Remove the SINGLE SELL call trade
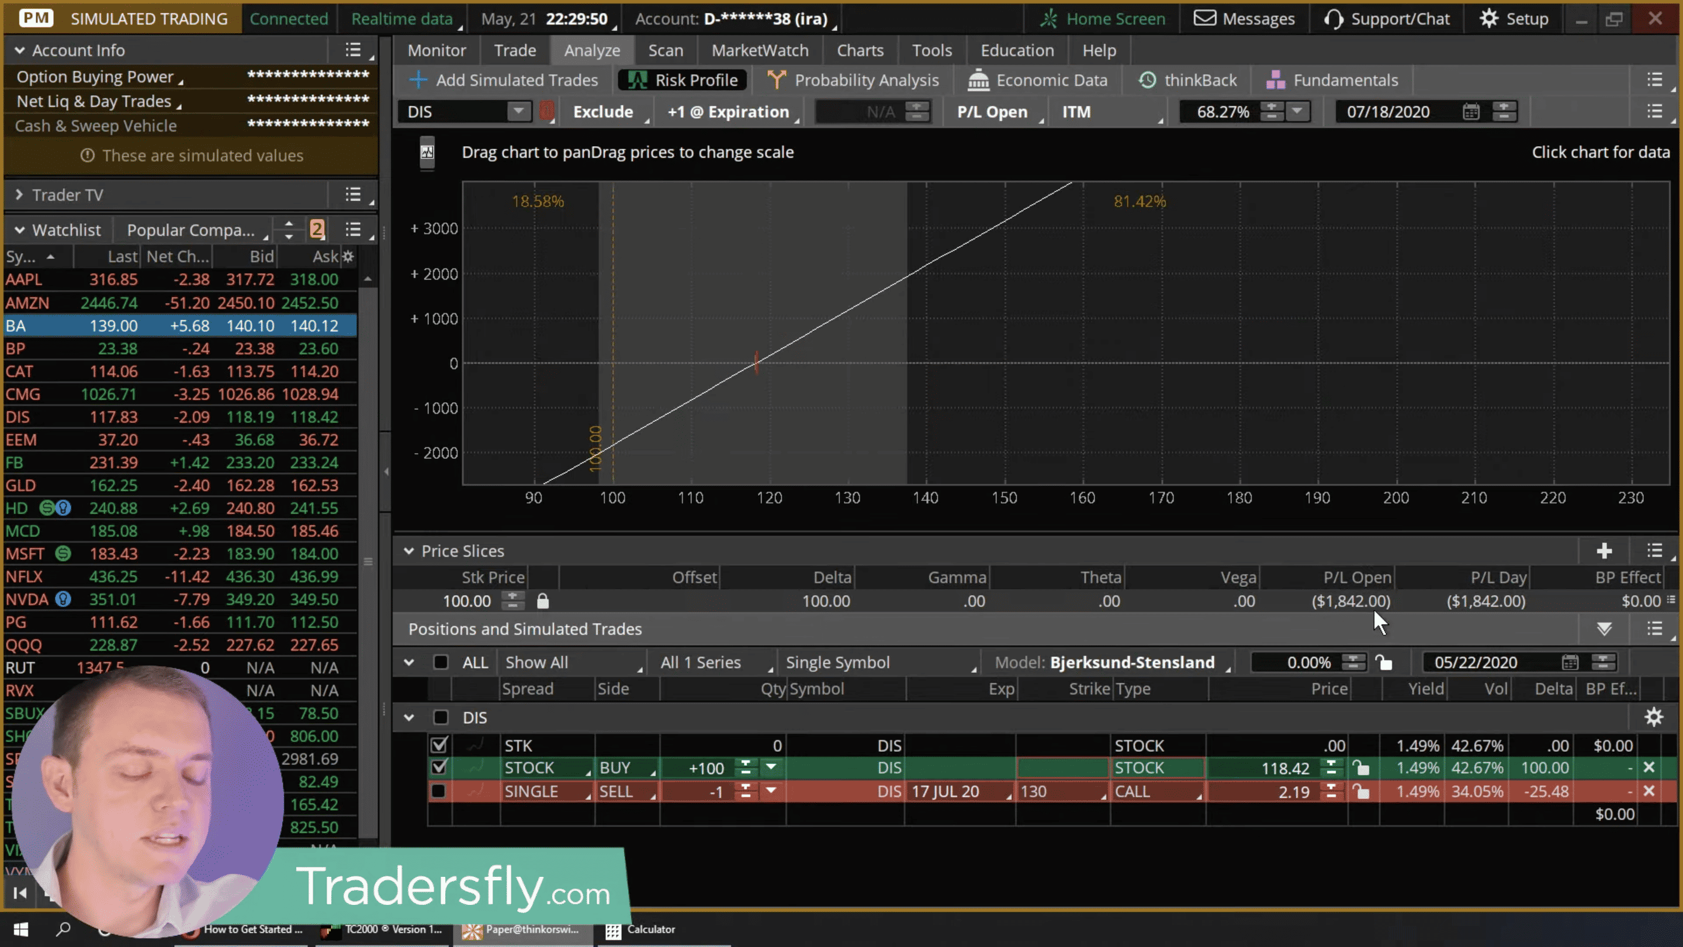 pyautogui.click(x=1649, y=792)
